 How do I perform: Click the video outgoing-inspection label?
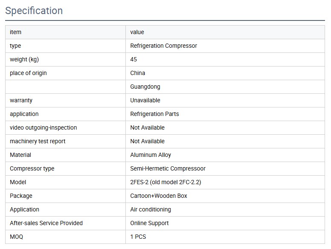coord(43,127)
